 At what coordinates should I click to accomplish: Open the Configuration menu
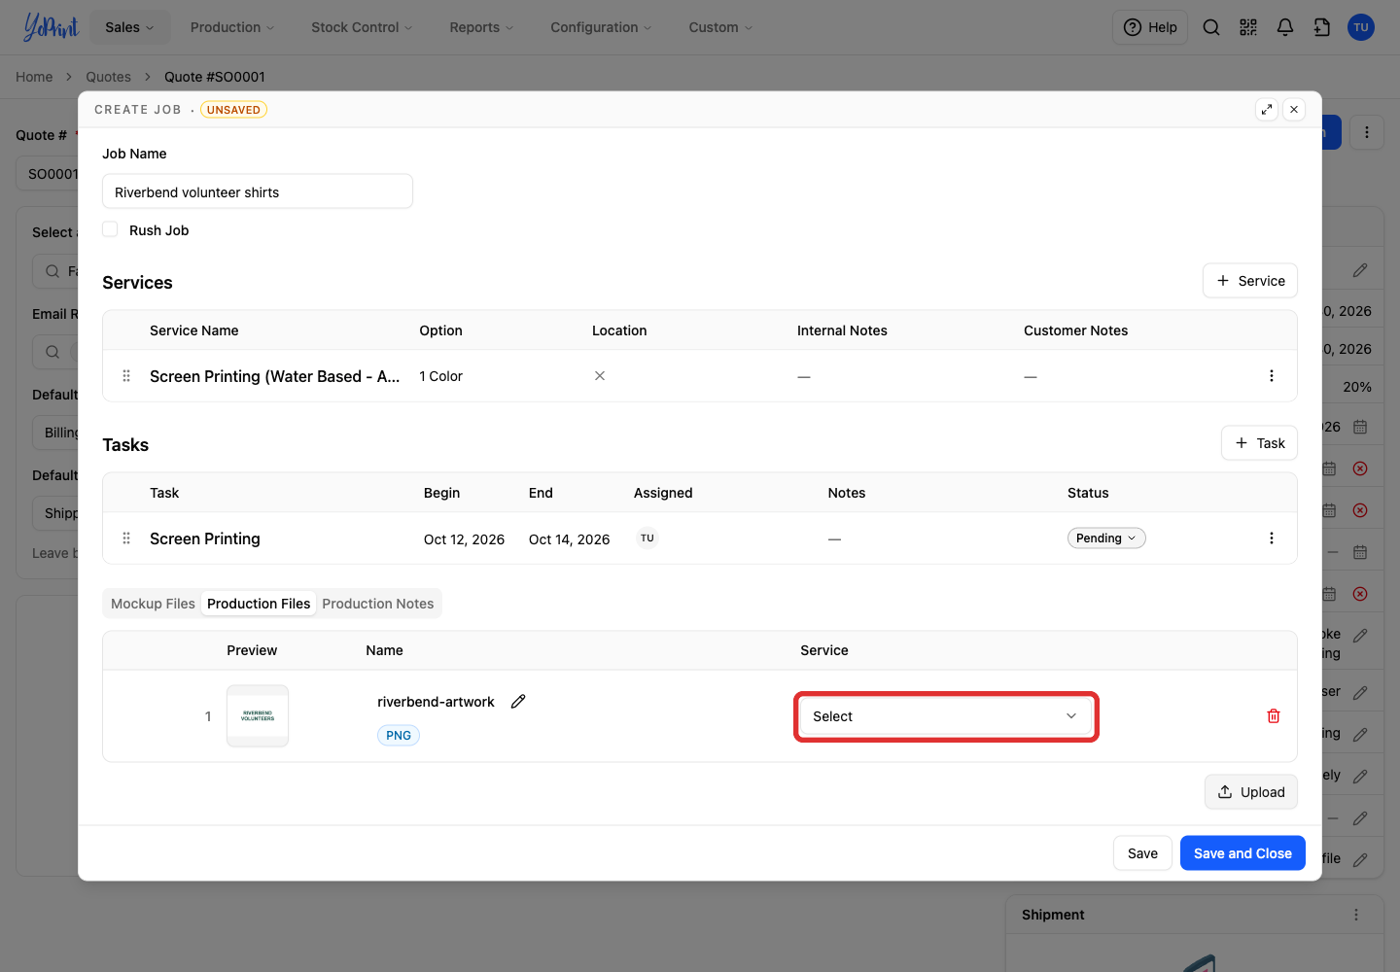pos(601,27)
